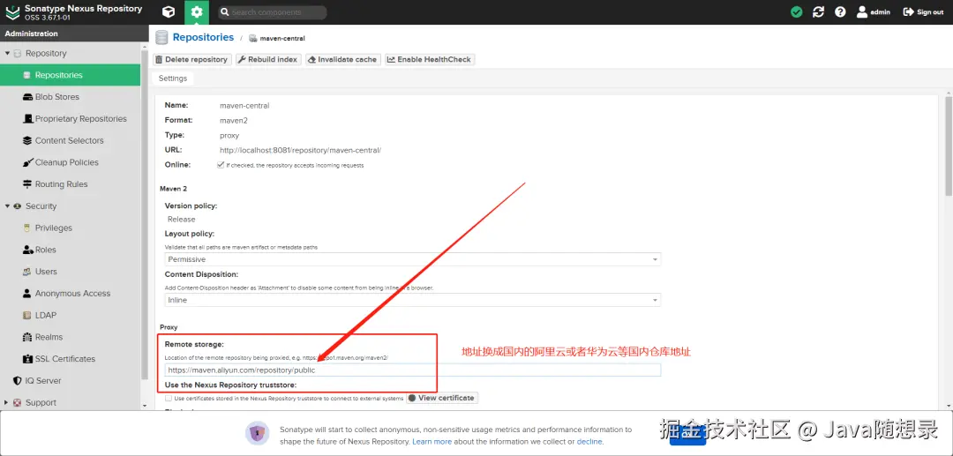
Task: Click the refresh icon in header
Action: [818, 12]
